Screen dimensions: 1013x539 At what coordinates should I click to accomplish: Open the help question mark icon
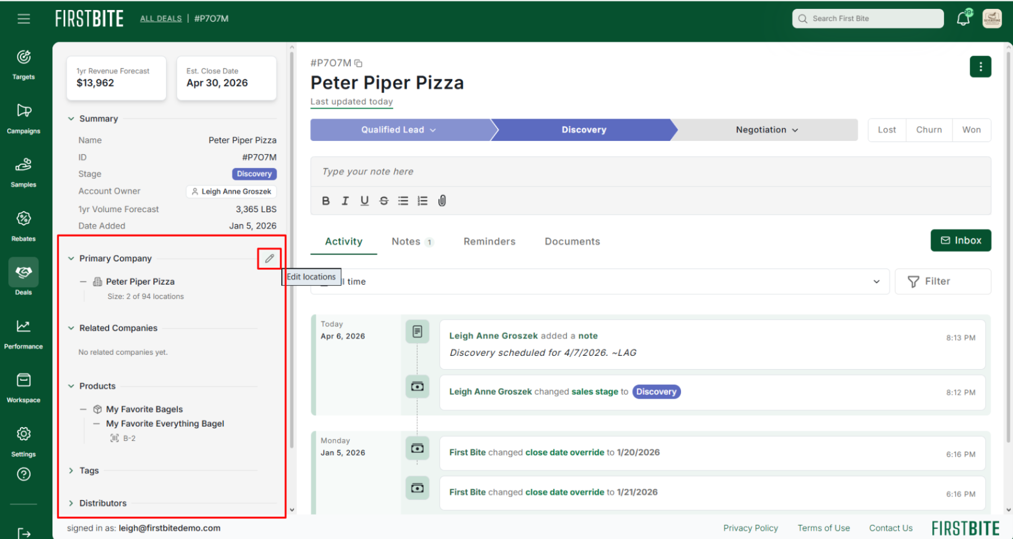coord(23,474)
